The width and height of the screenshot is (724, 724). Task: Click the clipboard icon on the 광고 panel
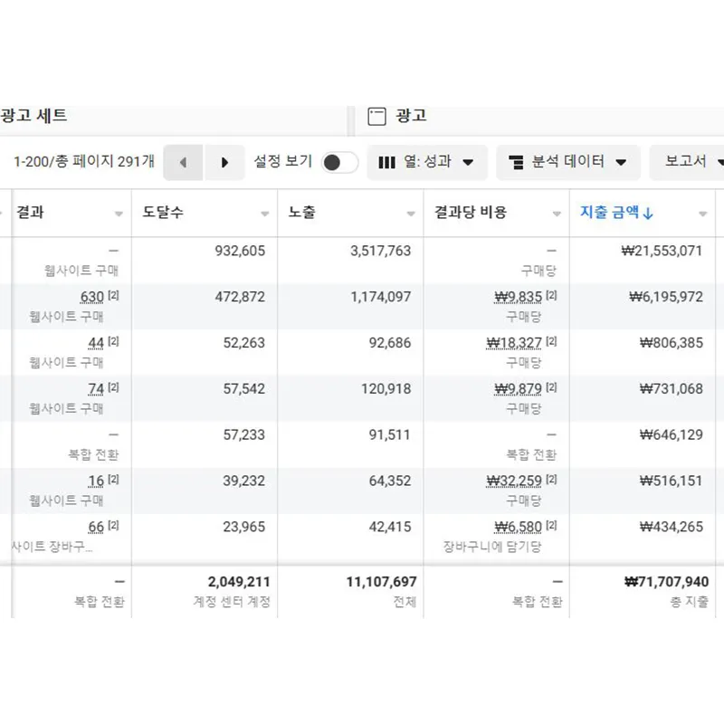375,115
